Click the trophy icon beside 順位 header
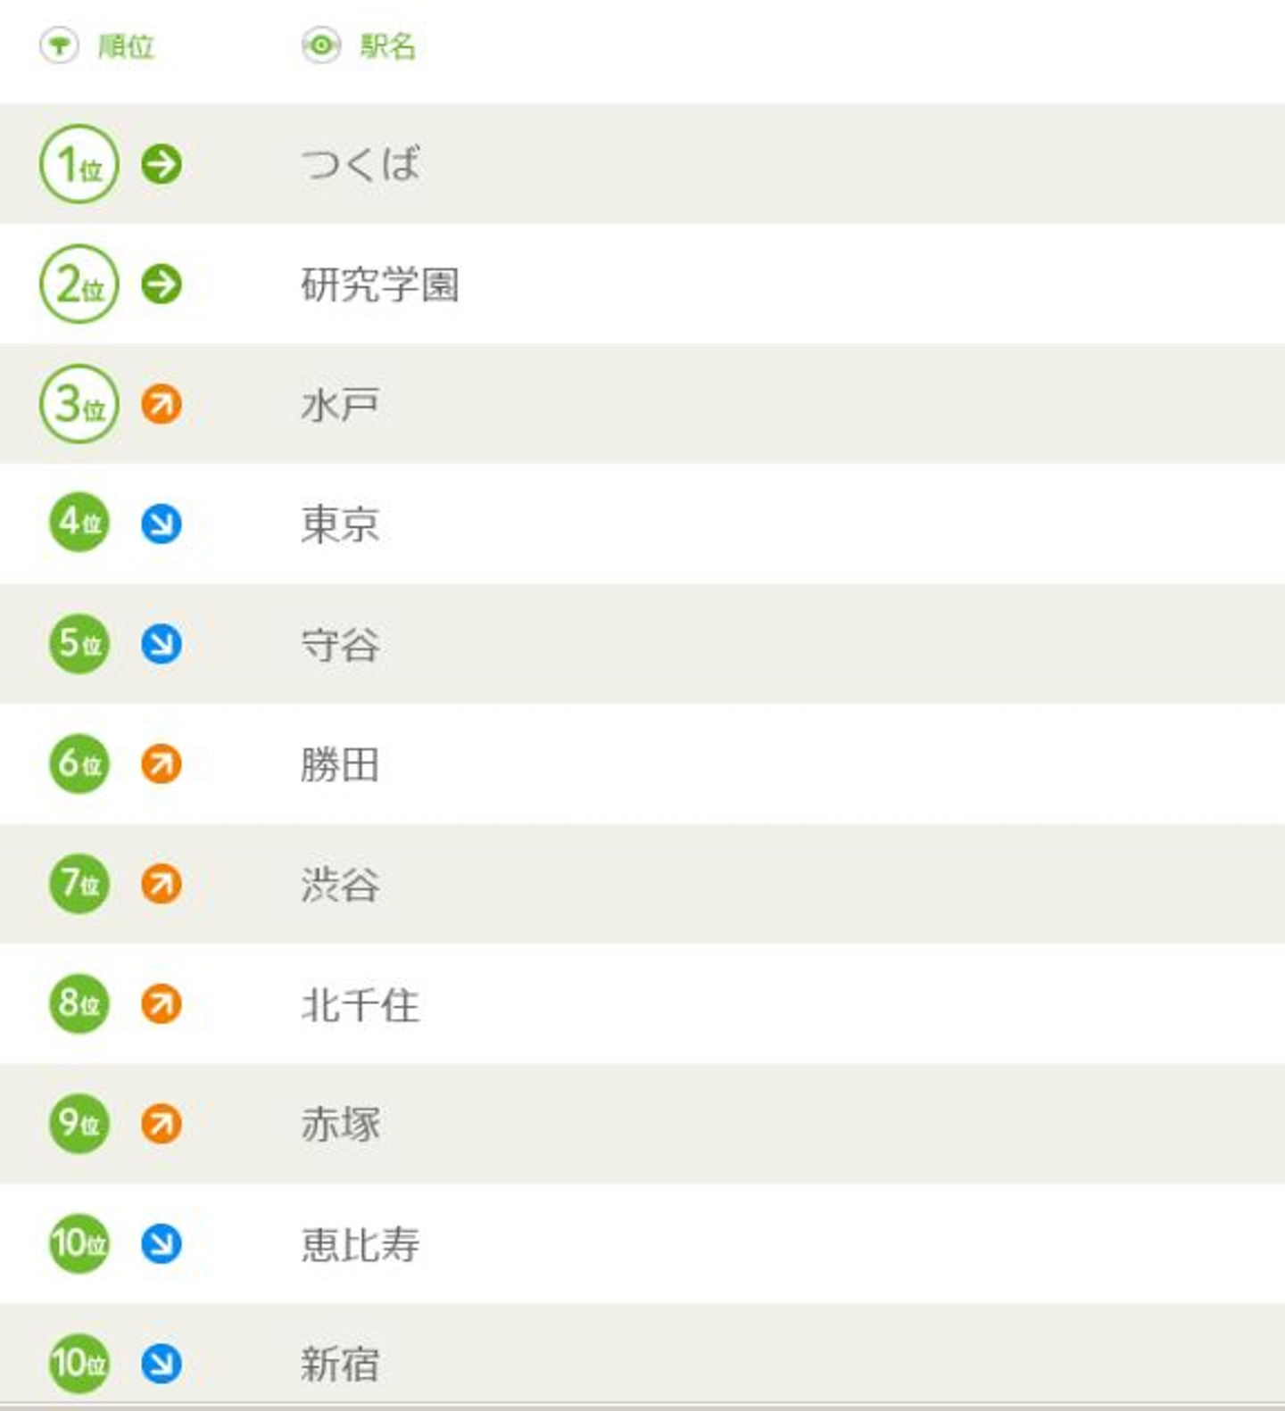 [59, 45]
